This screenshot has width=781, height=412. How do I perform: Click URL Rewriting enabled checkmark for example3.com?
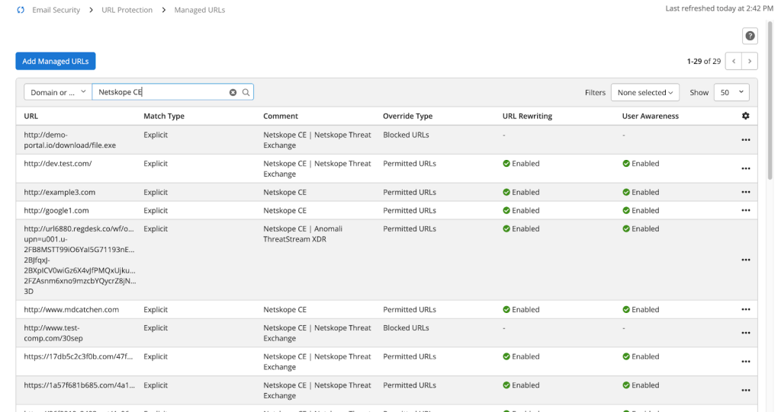(x=506, y=192)
